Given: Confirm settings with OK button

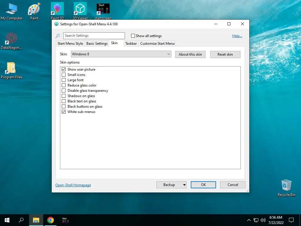Looking at the screenshot, I should click(x=203, y=185).
